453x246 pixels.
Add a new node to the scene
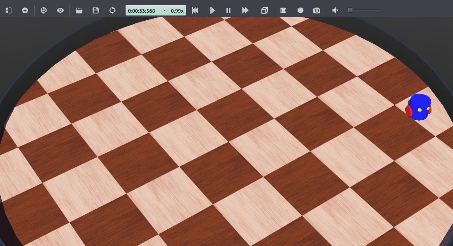click(25, 10)
